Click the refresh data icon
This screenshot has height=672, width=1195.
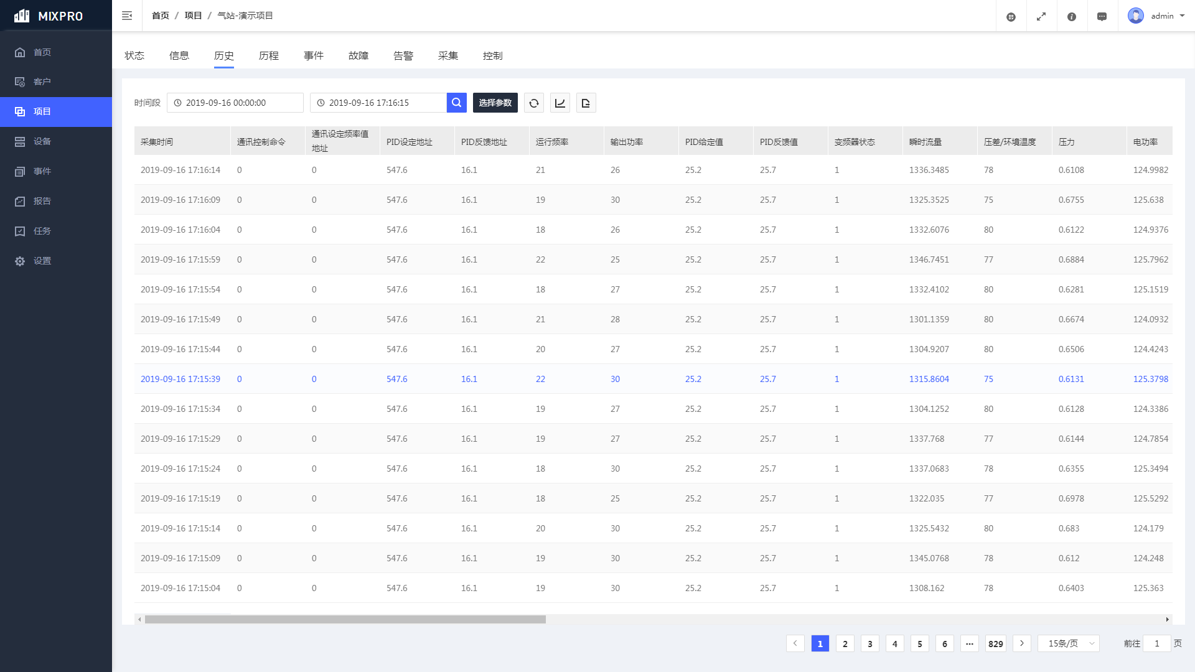tap(533, 103)
